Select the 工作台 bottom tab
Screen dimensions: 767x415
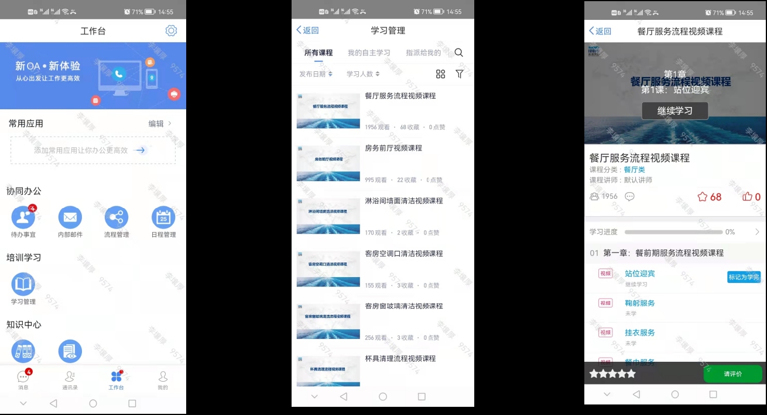point(116,379)
